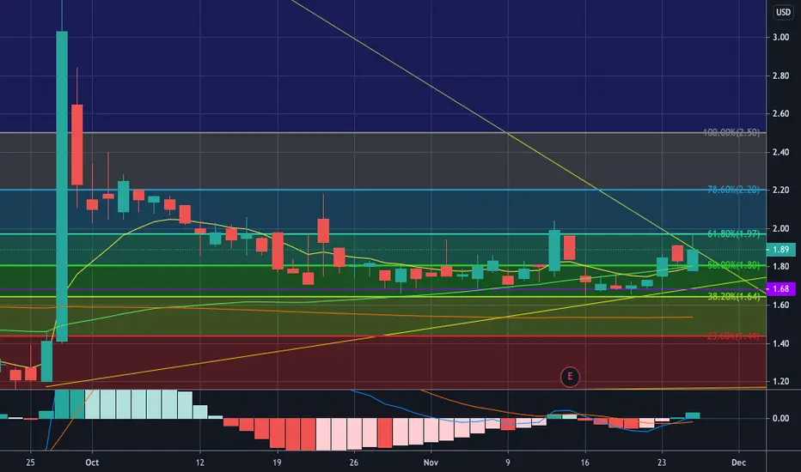Viewport: 801px width, 472px height.
Task: Click the earnings E marker
Action: point(570,377)
